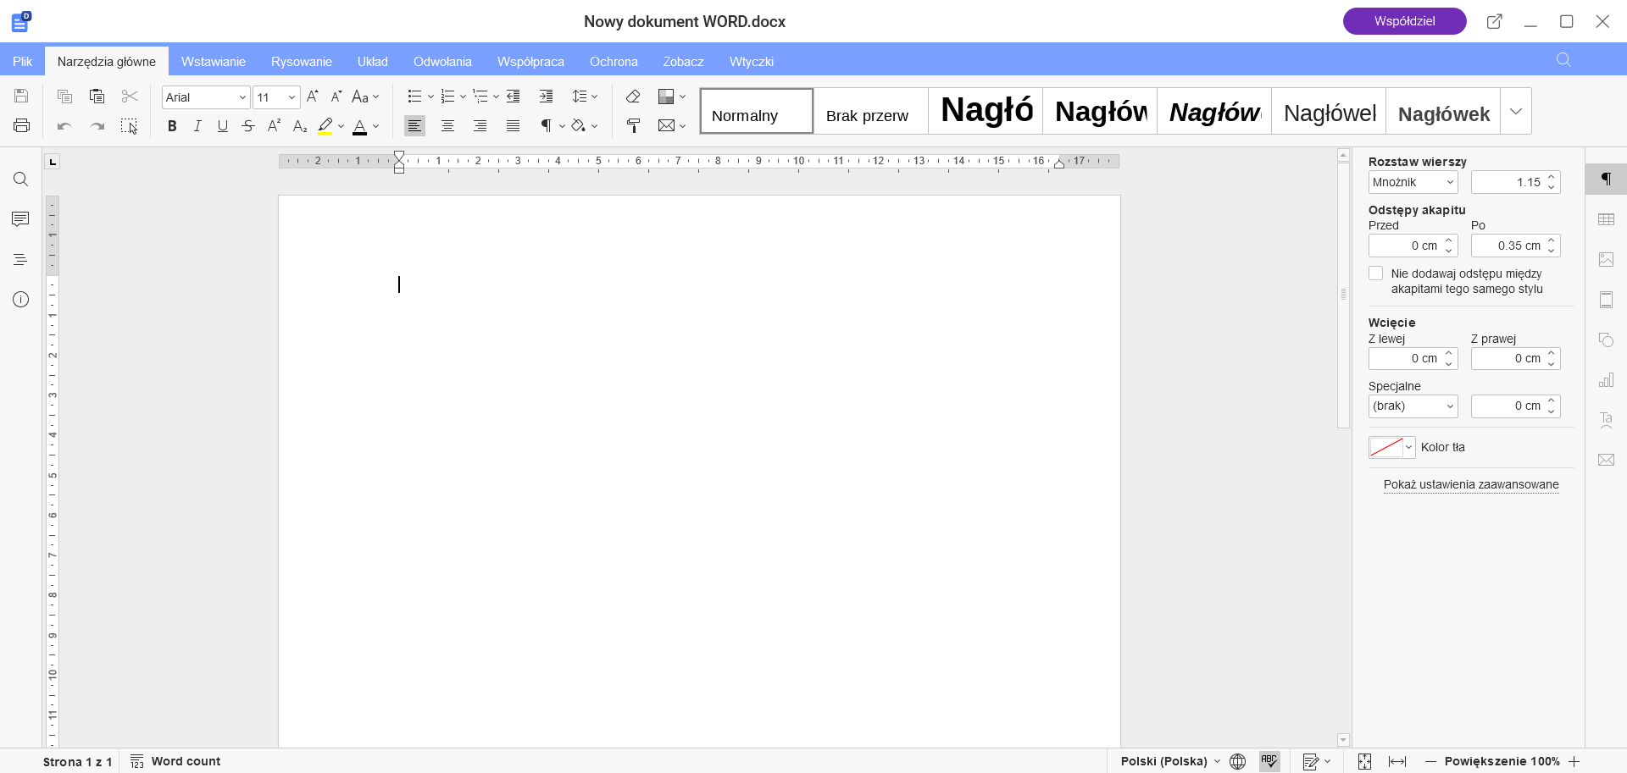Click the Współdziel button
Viewport: 1627px width, 773px height.
tap(1404, 21)
